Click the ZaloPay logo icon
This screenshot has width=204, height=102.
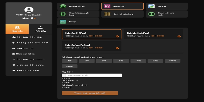point(151,6)
